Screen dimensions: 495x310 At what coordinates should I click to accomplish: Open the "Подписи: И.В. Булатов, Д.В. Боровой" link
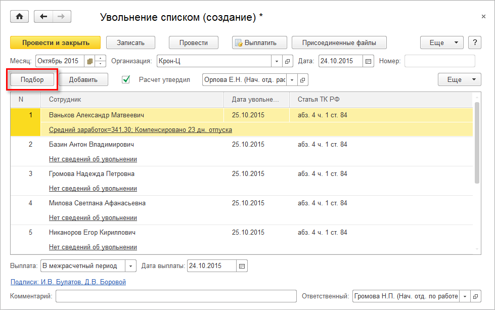tap(68, 282)
